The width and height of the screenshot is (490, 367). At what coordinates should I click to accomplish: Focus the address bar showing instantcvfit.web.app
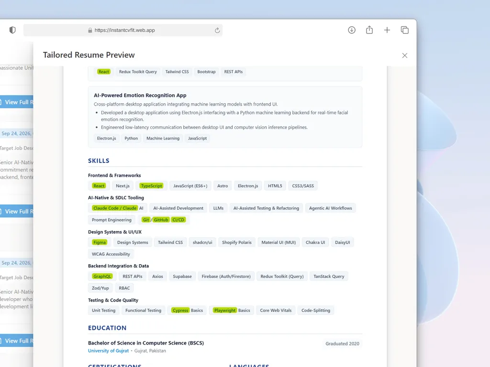[x=123, y=30]
